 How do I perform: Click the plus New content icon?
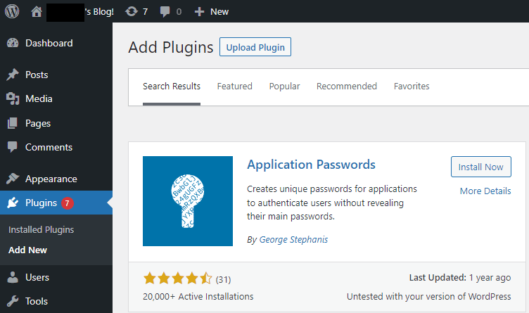click(200, 11)
